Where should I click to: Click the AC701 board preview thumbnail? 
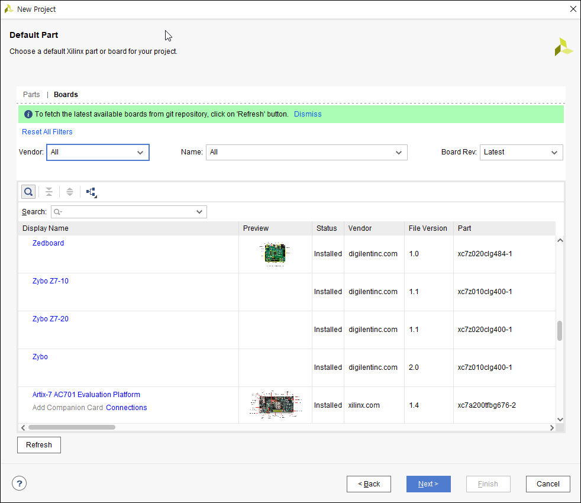(276, 404)
